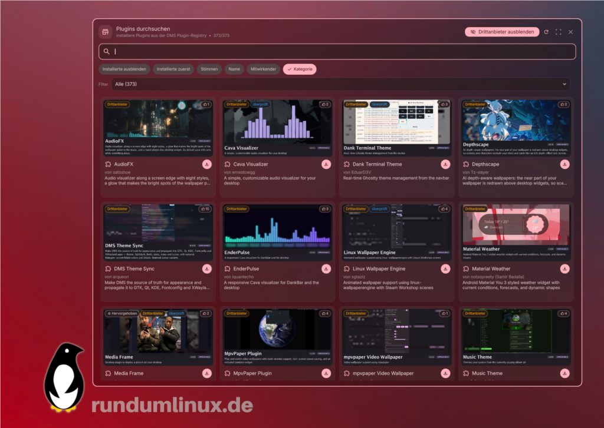Install the EnderPulse plugin
This screenshot has height=428, width=604.
[x=326, y=269]
